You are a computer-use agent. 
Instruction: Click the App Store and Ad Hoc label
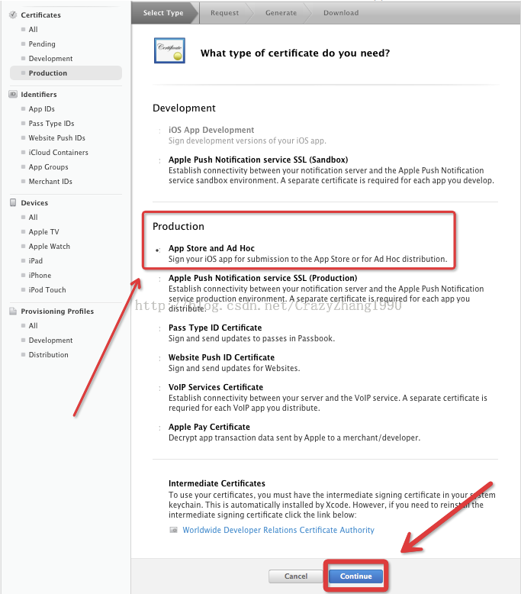(211, 248)
